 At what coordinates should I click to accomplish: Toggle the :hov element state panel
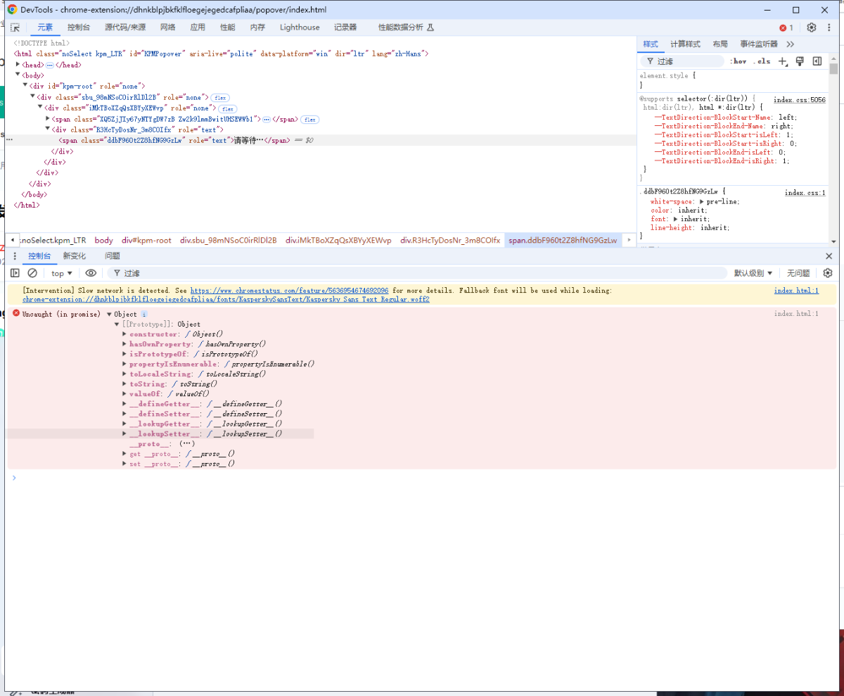738,61
